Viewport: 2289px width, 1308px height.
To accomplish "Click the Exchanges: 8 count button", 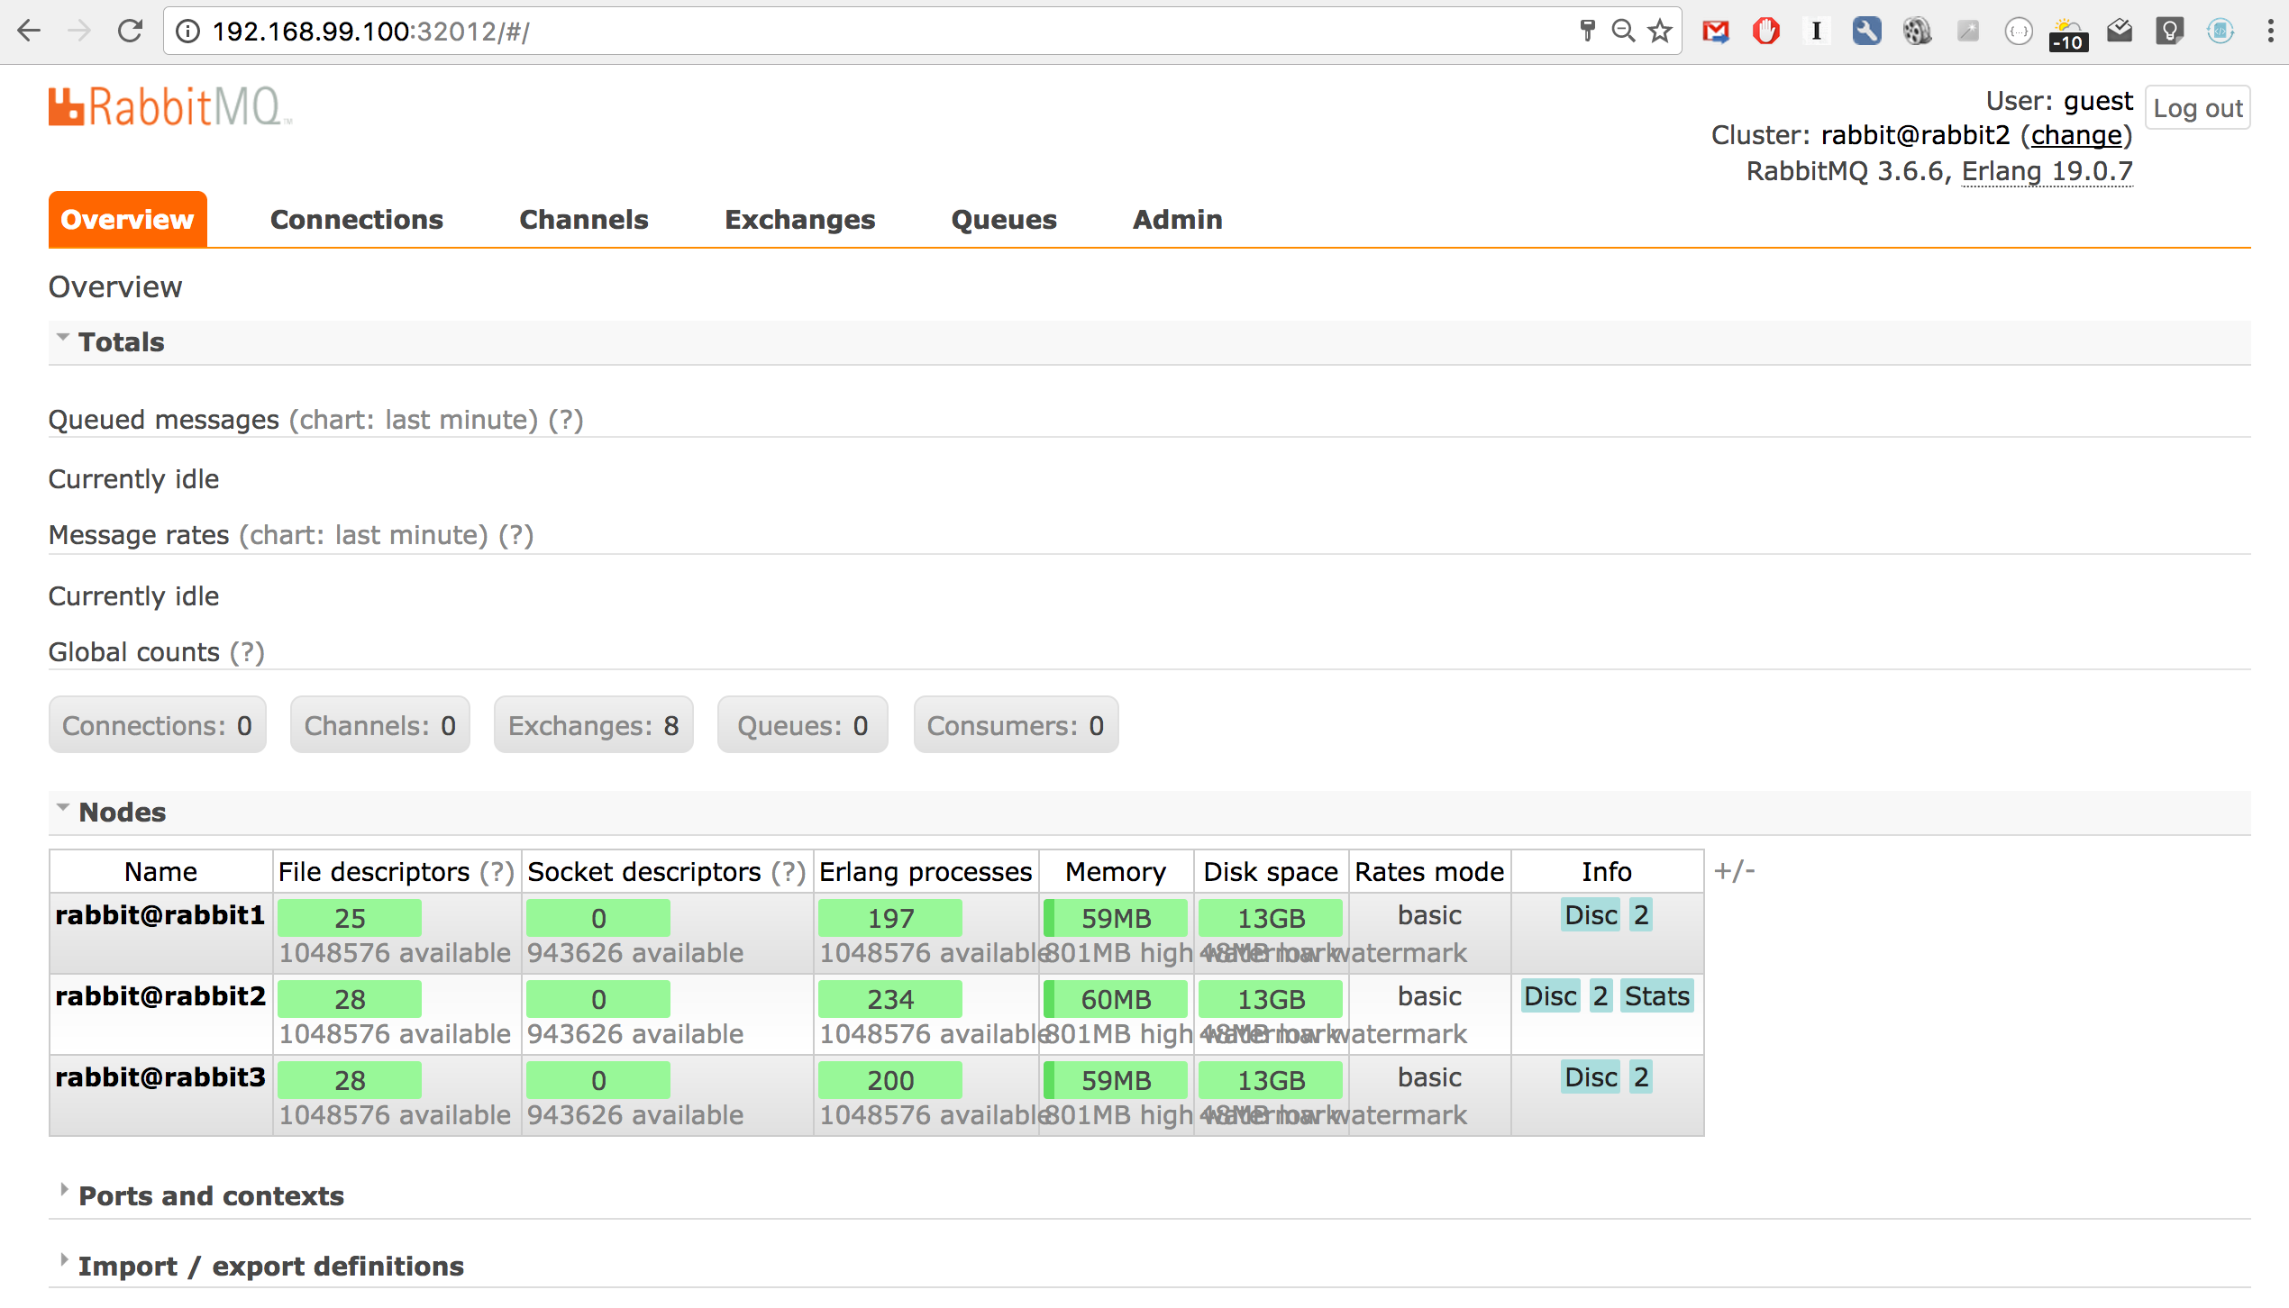I will [x=594, y=725].
